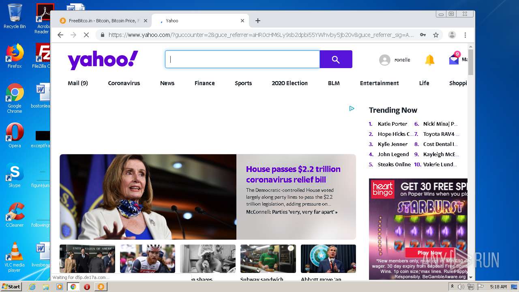This screenshot has width=519, height=292.
Task: Click the purple search magnifier button
Action: click(336, 59)
